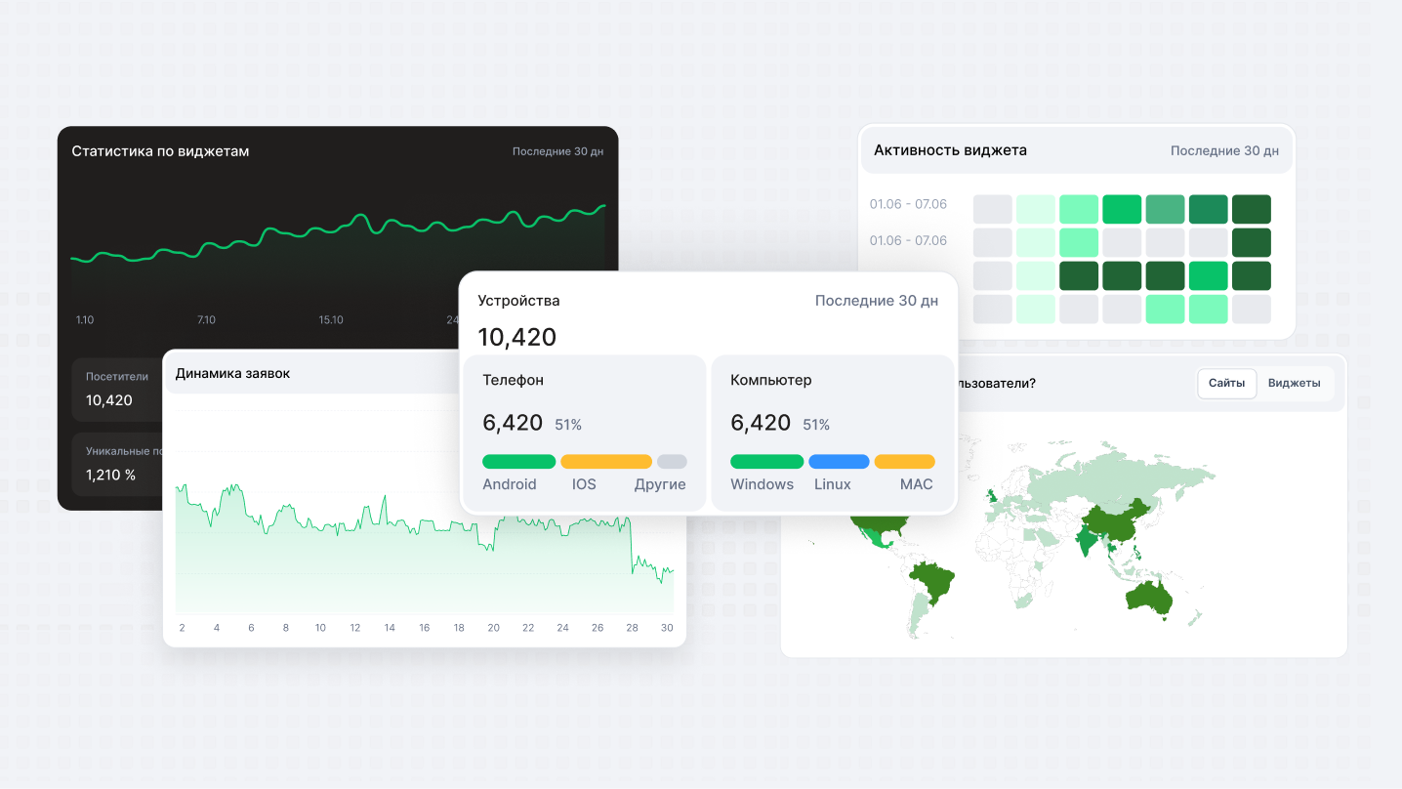Open the period dropdown in the Устройства card
Image resolution: width=1402 pixels, height=789 pixels.
point(876,301)
